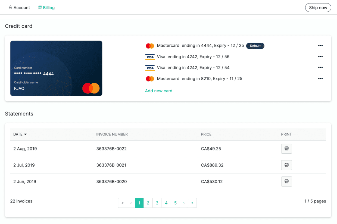Jump to page 5 of invoices
This screenshot has height=224, width=337.
tap(175, 203)
